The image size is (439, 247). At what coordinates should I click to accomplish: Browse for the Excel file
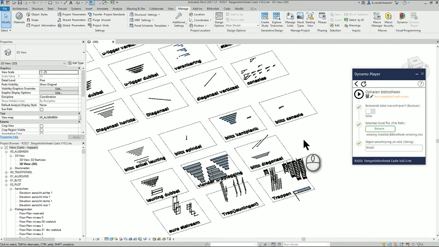380,129
